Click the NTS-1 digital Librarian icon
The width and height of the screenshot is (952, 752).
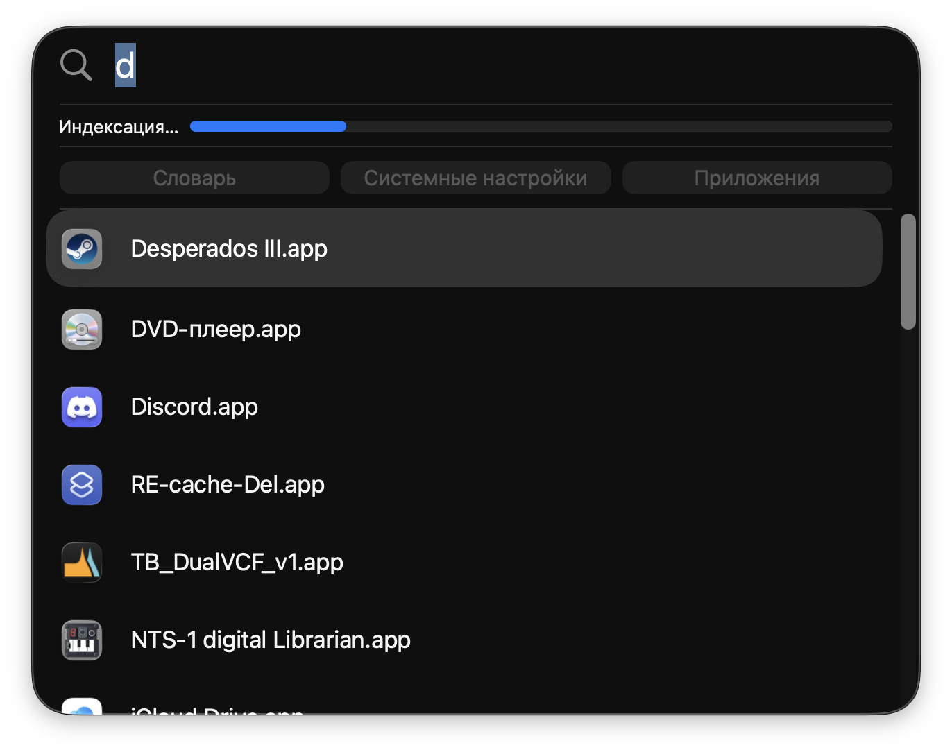82,640
